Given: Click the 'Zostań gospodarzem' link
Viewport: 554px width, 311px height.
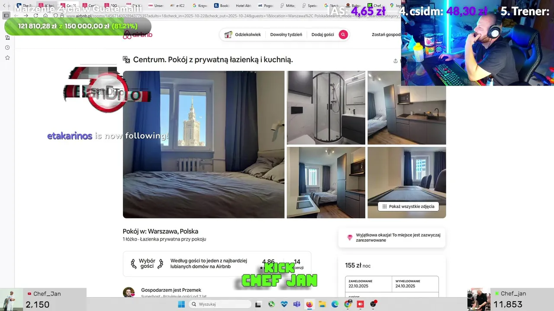Looking at the screenshot, I should [x=386, y=35].
